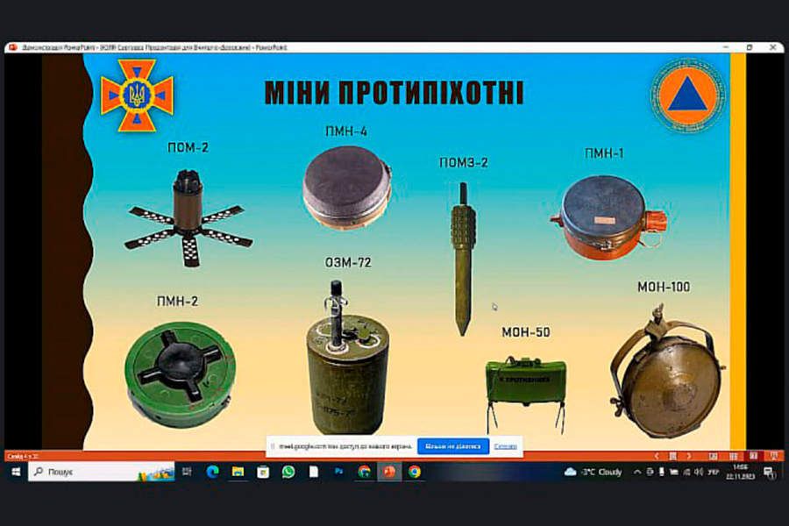Select the ОЗМ-72 label text
Image resolution: width=789 pixels, height=526 pixels.
coord(348,262)
